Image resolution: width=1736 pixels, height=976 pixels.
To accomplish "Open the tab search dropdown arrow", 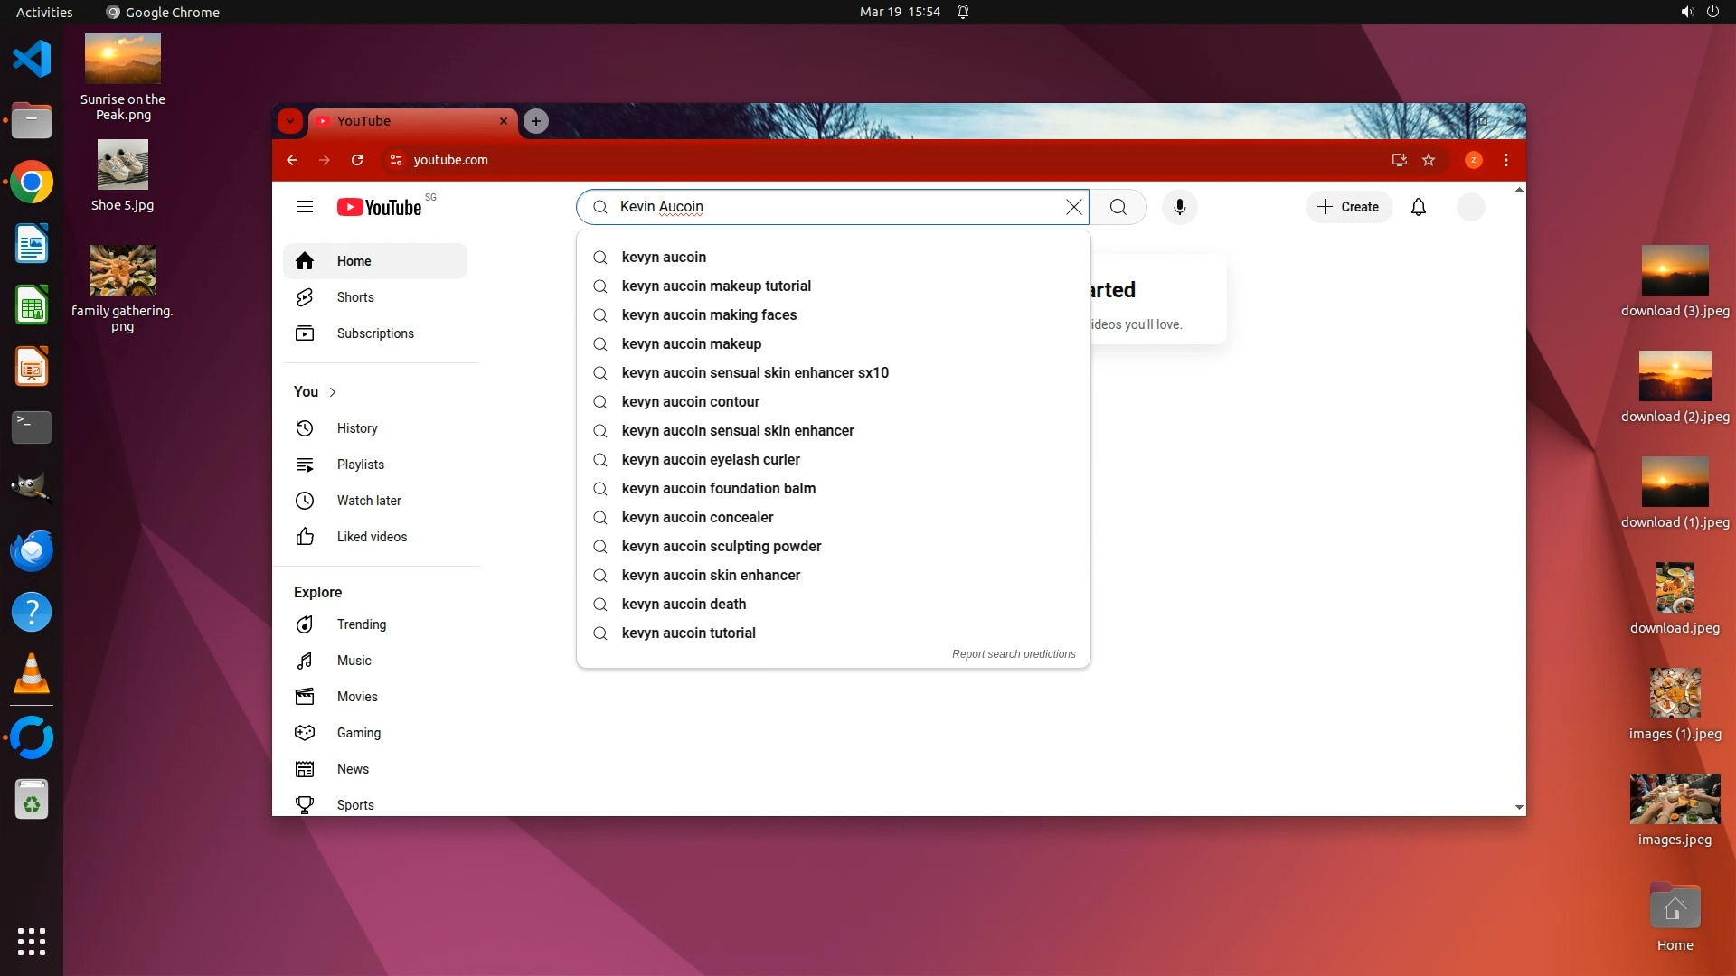I will 289,121.
